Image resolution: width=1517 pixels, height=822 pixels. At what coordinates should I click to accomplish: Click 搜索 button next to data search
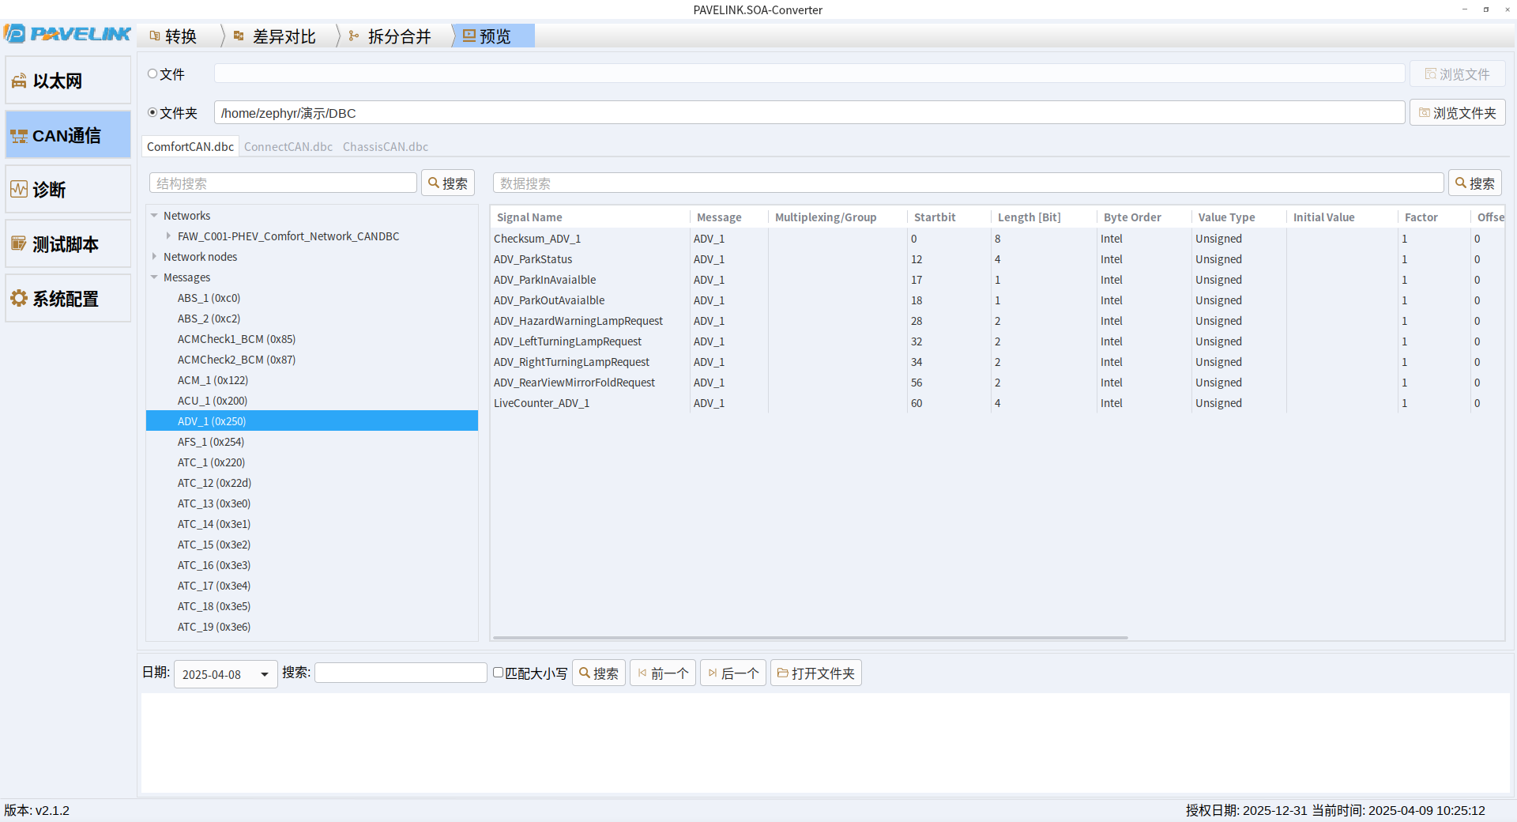1475,183
